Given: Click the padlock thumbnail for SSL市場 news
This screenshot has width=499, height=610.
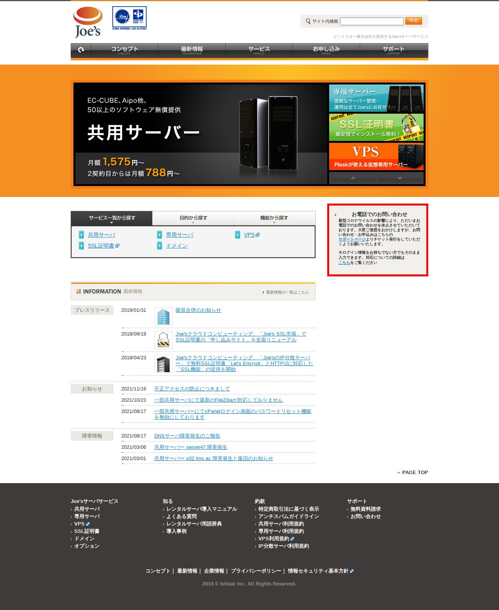Looking at the screenshot, I should click(163, 340).
